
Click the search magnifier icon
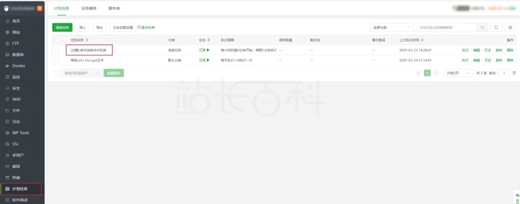(482, 28)
